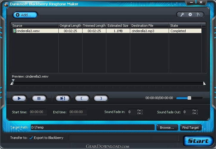Click the 1.1MB estimated size cell
Image resolution: width=216 pixels, height=149 pixels.
(118, 31)
